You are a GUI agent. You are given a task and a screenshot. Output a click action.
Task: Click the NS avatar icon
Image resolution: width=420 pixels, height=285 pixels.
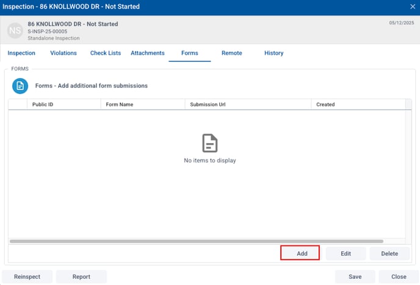[x=16, y=30]
